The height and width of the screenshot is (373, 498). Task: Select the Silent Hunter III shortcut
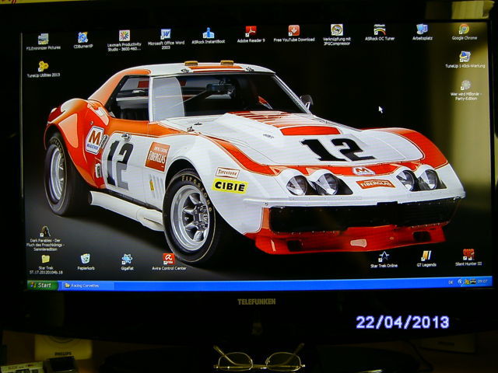[x=468, y=257]
